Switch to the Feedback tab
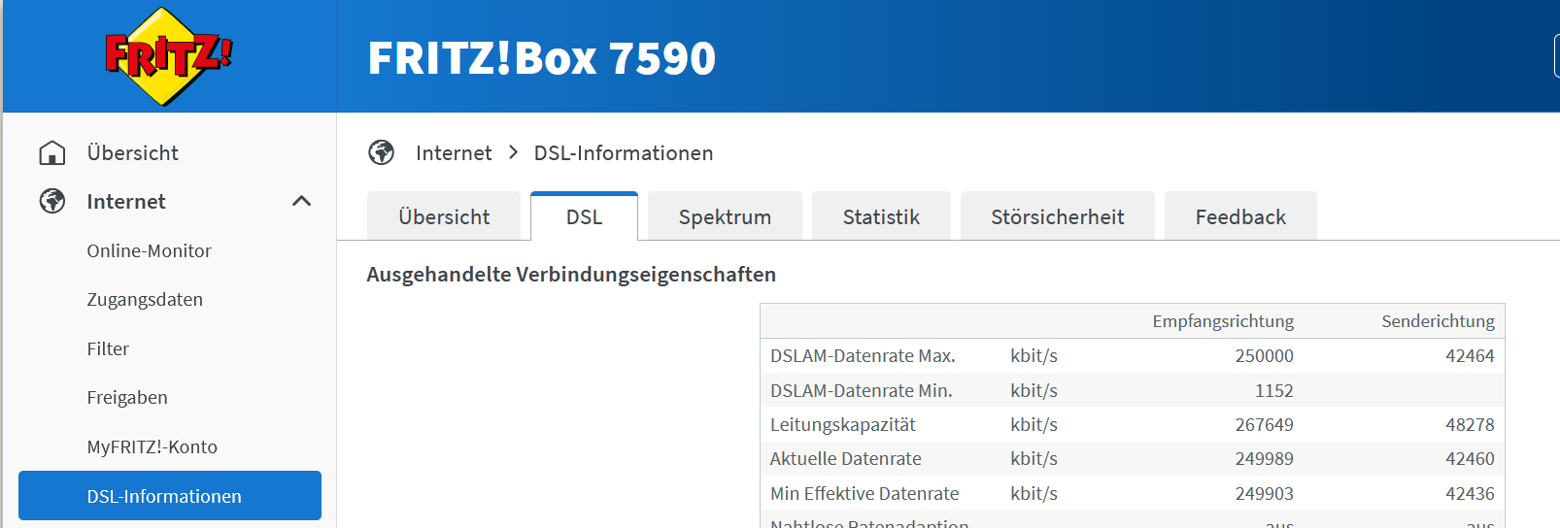 pyautogui.click(x=1240, y=216)
